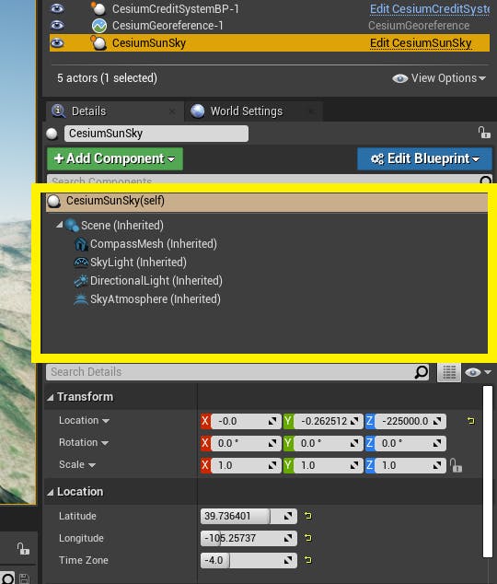Click the Search Details magnifier icon
Screen dimensions: 497x584
422,372
